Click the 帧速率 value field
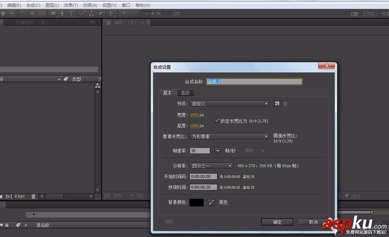The image size is (389, 237). [200, 150]
